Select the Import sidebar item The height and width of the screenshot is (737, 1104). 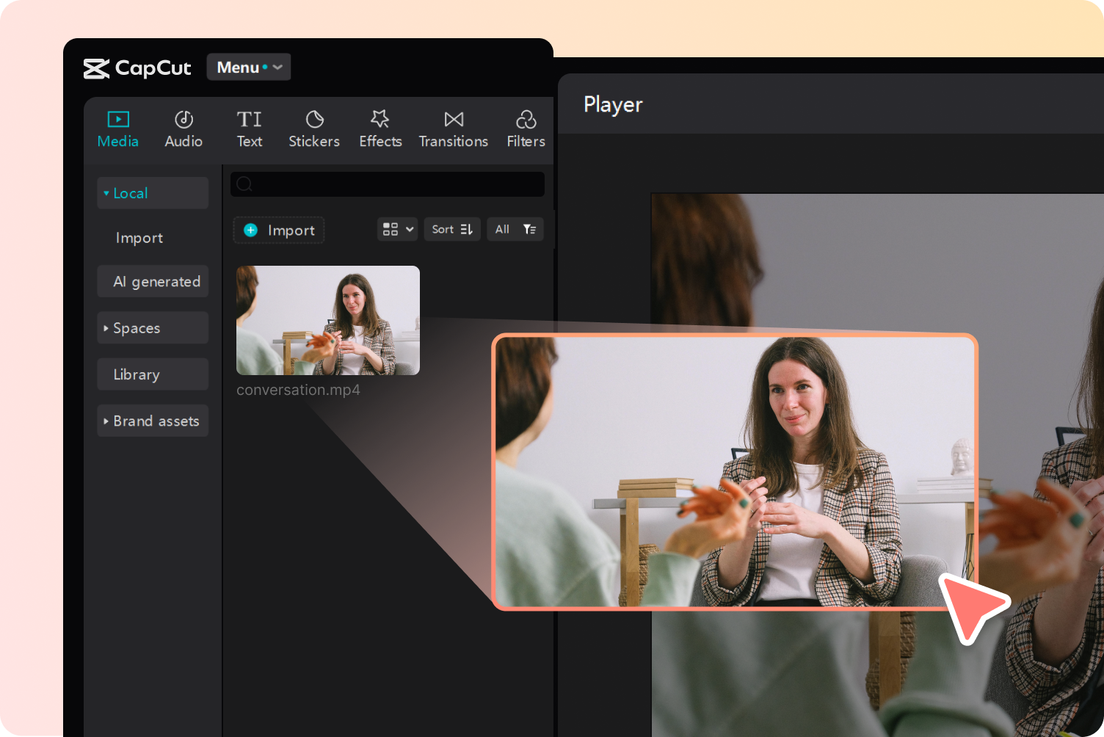(x=139, y=237)
